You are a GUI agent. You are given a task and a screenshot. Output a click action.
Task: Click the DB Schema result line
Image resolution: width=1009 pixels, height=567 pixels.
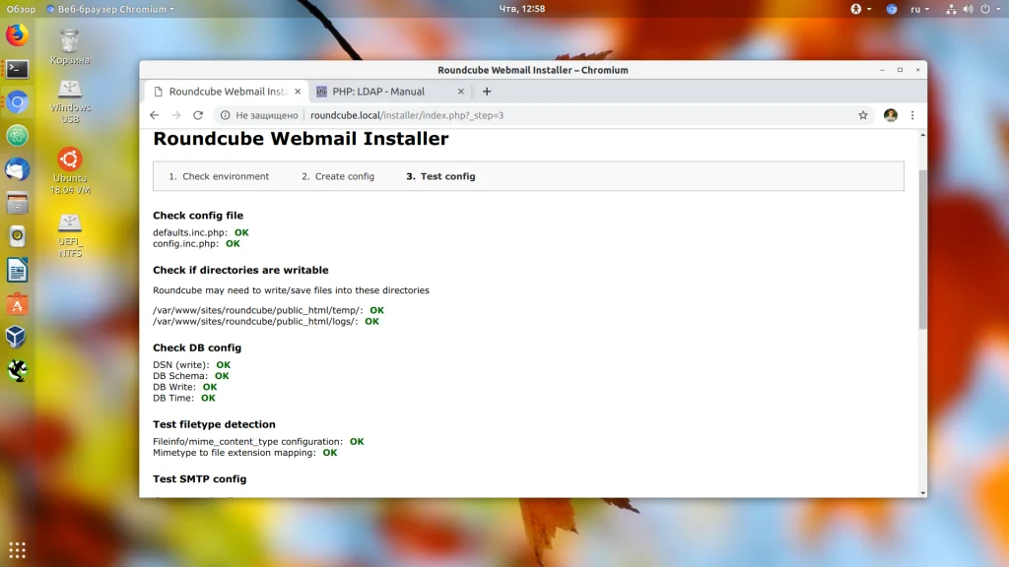coord(190,375)
